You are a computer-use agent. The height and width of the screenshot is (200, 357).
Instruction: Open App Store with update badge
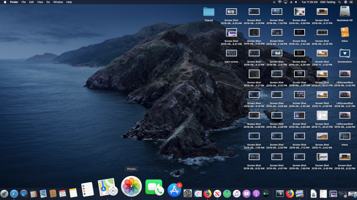tap(175, 190)
